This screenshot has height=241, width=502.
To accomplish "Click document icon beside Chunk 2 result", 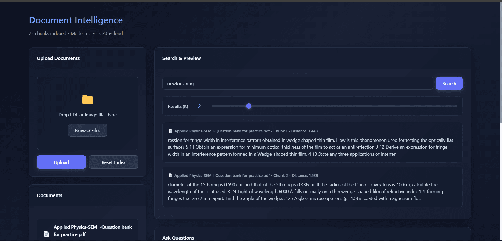I will point(171,176).
